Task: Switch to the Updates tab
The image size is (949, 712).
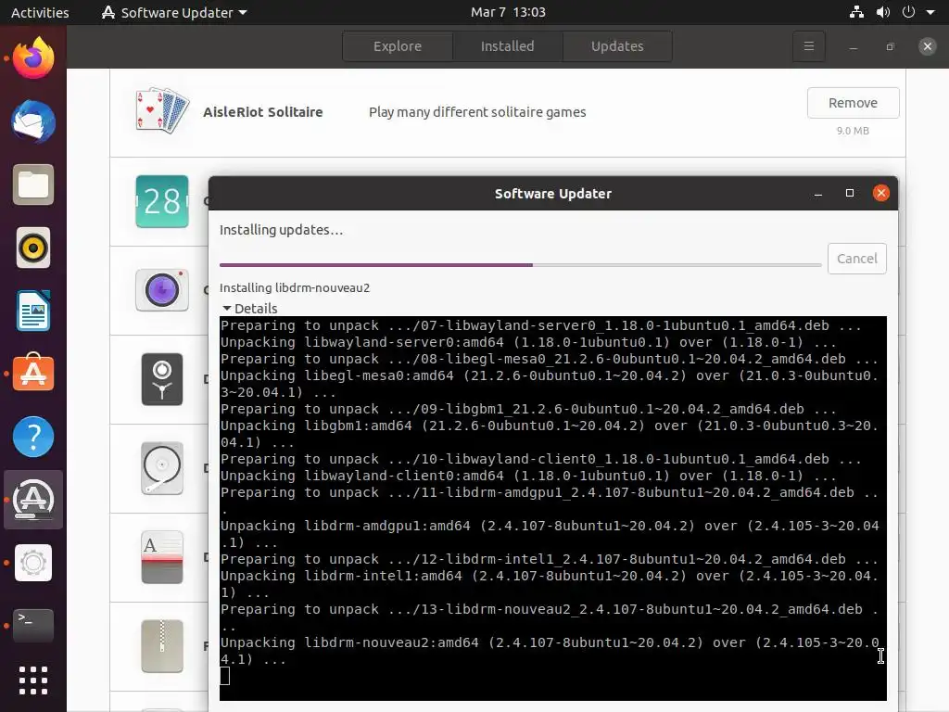Action: tap(617, 46)
